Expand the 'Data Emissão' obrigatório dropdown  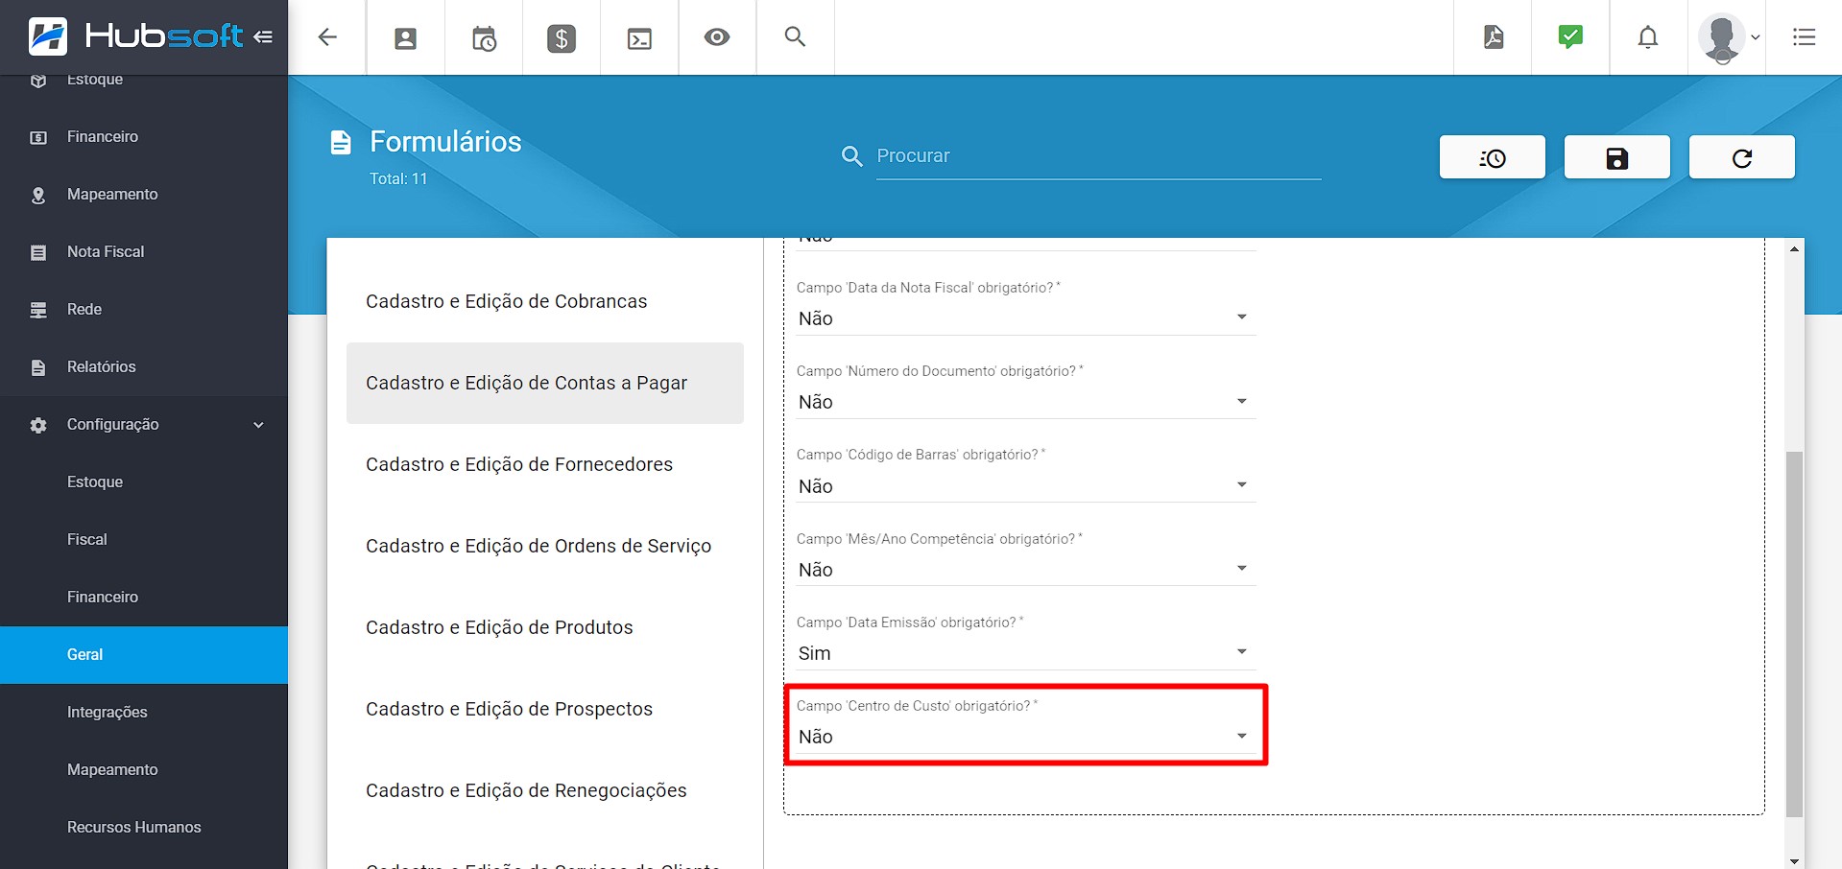pyautogui.click(x=1025, y=653)
